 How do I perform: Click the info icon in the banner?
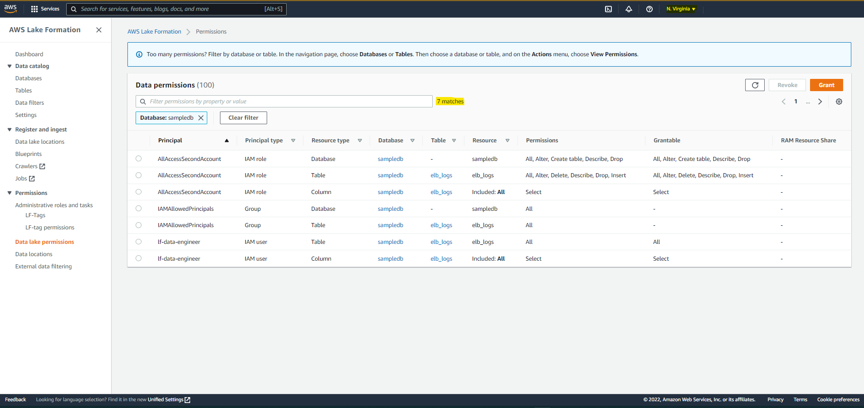tap(139, 54)
